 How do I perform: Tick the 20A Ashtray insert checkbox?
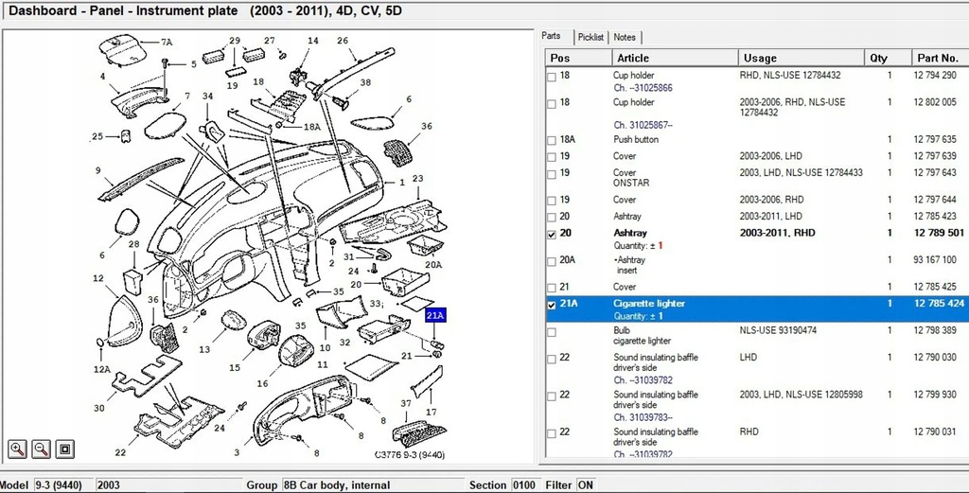552,261
